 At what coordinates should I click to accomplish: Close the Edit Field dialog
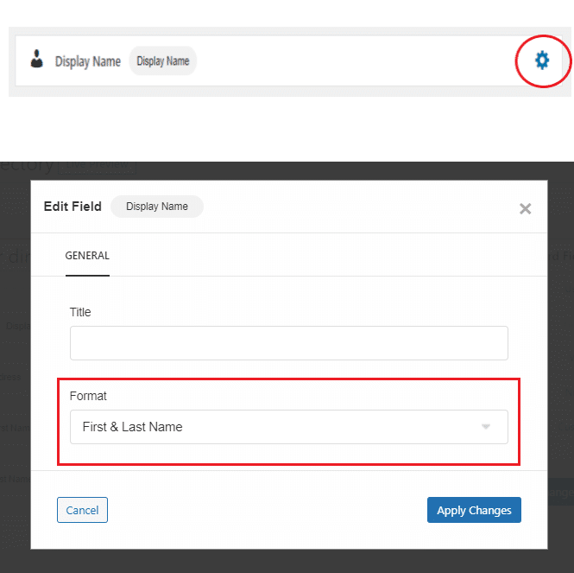coord(525,208)
